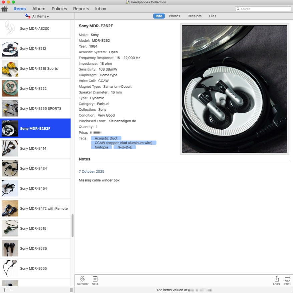Open the large earbud photo
Viewport: 293px width, 293px height.
tap(235, 89)
